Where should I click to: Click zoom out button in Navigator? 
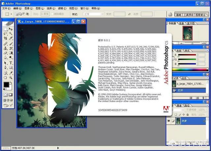click(182, 43)
